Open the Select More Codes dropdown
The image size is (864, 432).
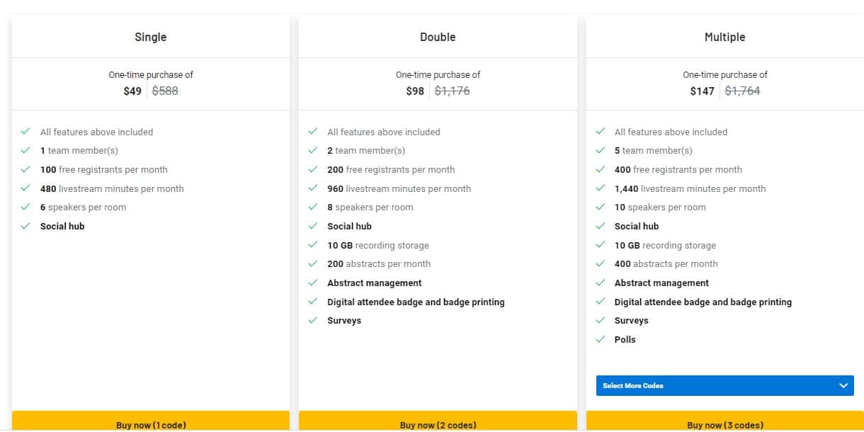724,385
